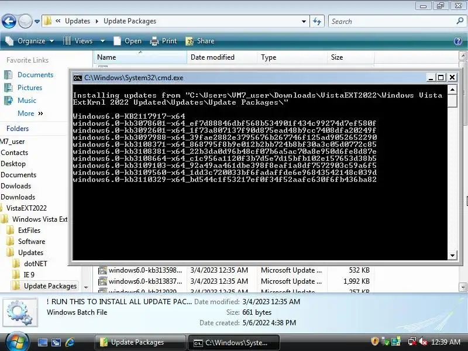The image size is (468, 351).
Task: Open the Views menu
Action: [x=78, y=41]
